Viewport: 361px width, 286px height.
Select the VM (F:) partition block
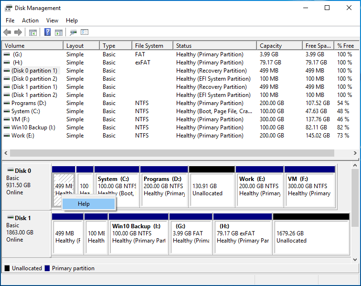[309, 189]
